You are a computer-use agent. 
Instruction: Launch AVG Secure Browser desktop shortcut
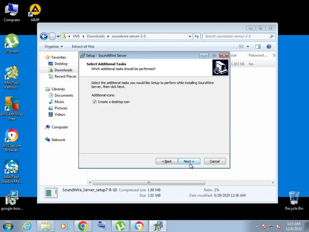(x=12, y=140)
